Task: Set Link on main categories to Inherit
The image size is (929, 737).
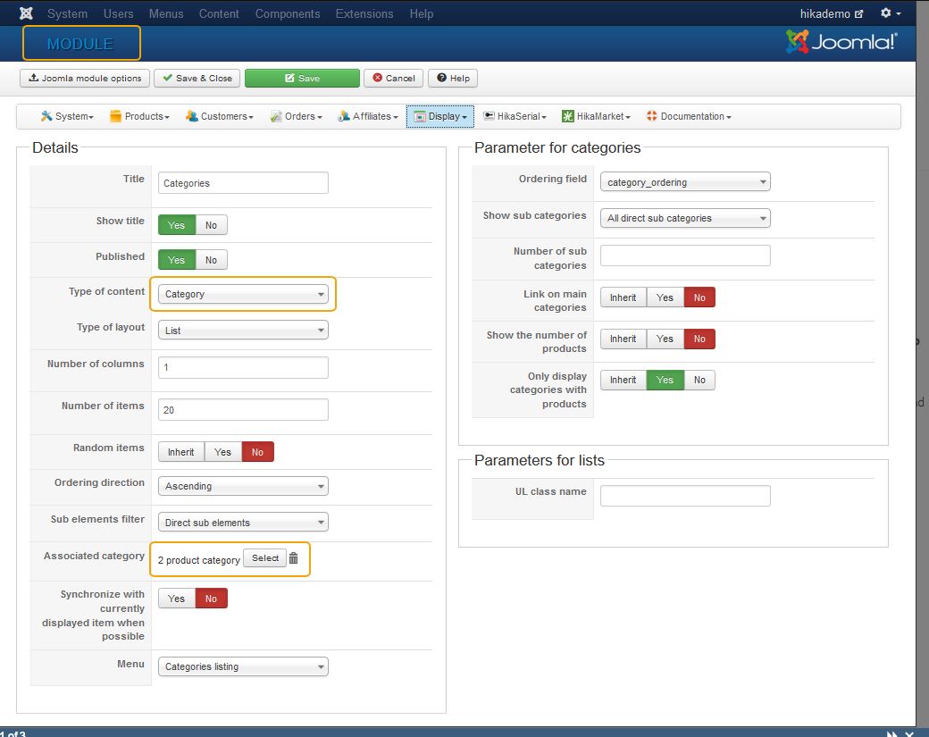Action: pyautogui.click(x=624, y=297)
